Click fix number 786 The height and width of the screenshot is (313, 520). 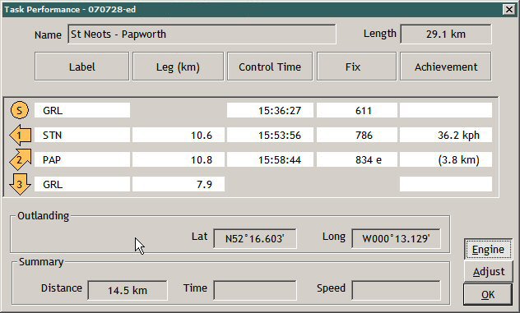pyautogui.click(x=357, y=135)
